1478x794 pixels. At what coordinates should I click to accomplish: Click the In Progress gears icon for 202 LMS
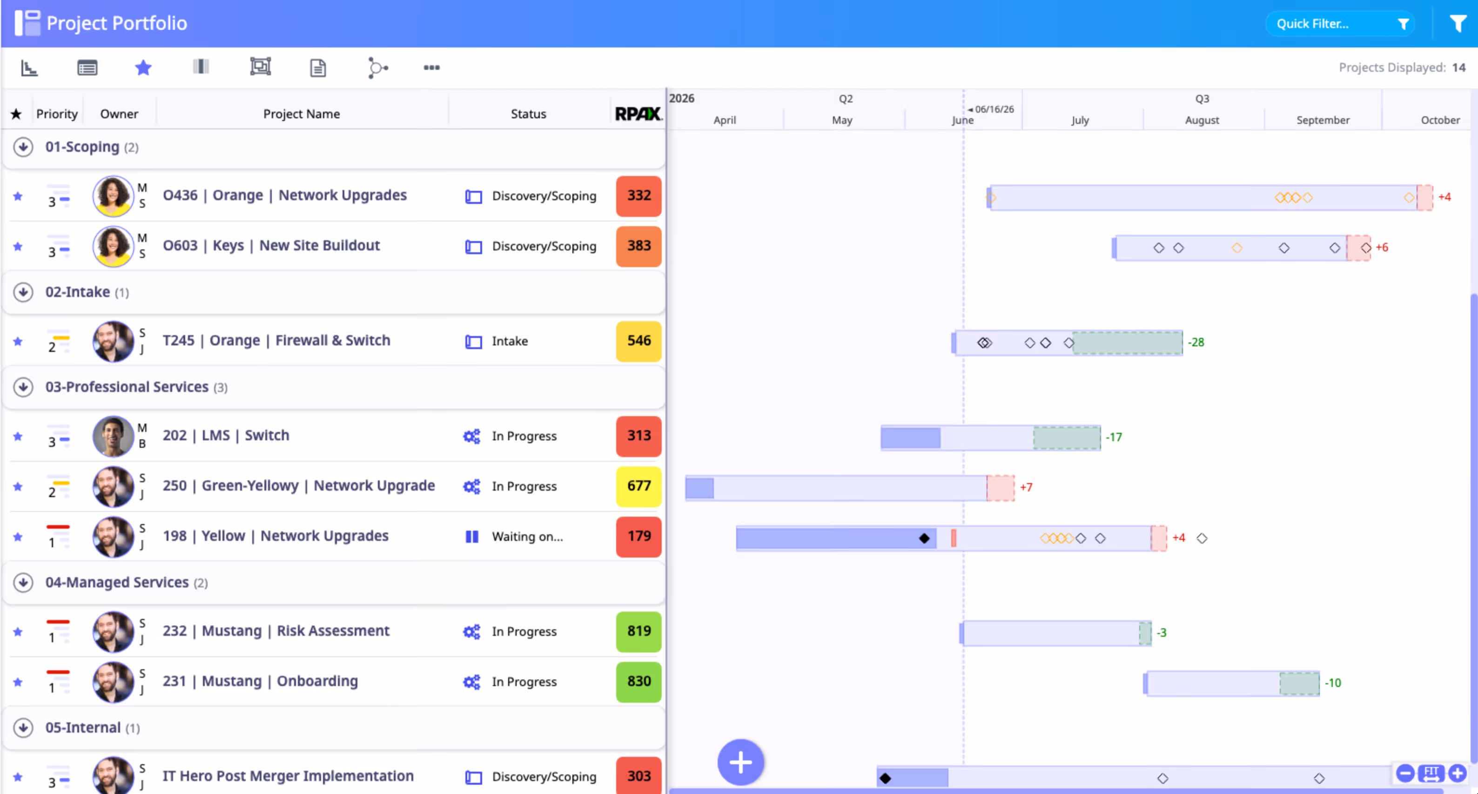(471, 437)
